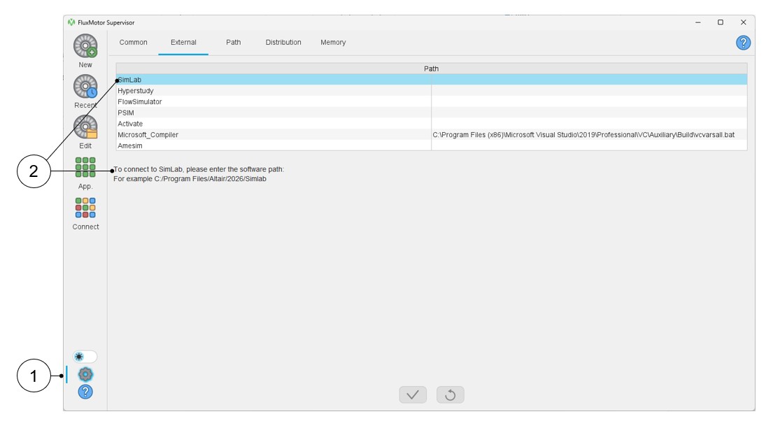Minimize the FluxMotor Supervisor window
This screenshot has width=766, height=421.
698,22
